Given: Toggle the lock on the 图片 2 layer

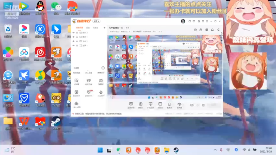Looking at the screenshot, I should pos(77,33).
